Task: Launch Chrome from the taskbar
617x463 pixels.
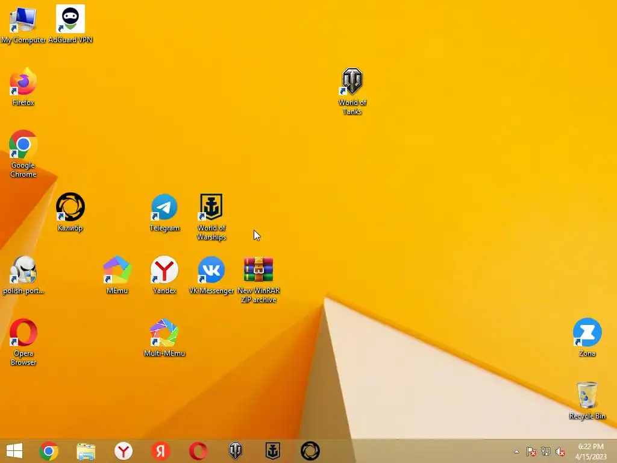Action: pyautogui.click(x=49, y=451)
